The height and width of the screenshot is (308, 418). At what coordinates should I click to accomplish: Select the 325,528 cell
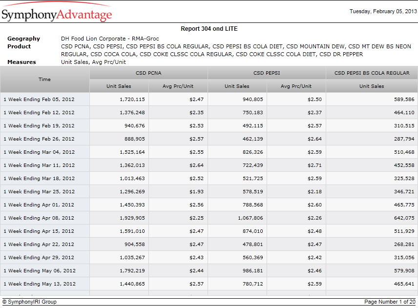[372, 179]
